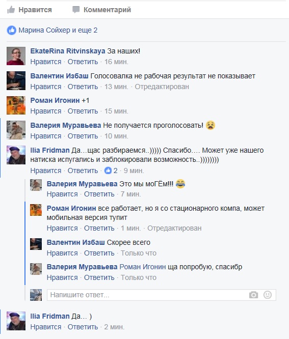The width and height of the screenshot is (289, 339).
Task: View edit history via 'Отредактирован' near 13 мин.
Action: (162, 87)
